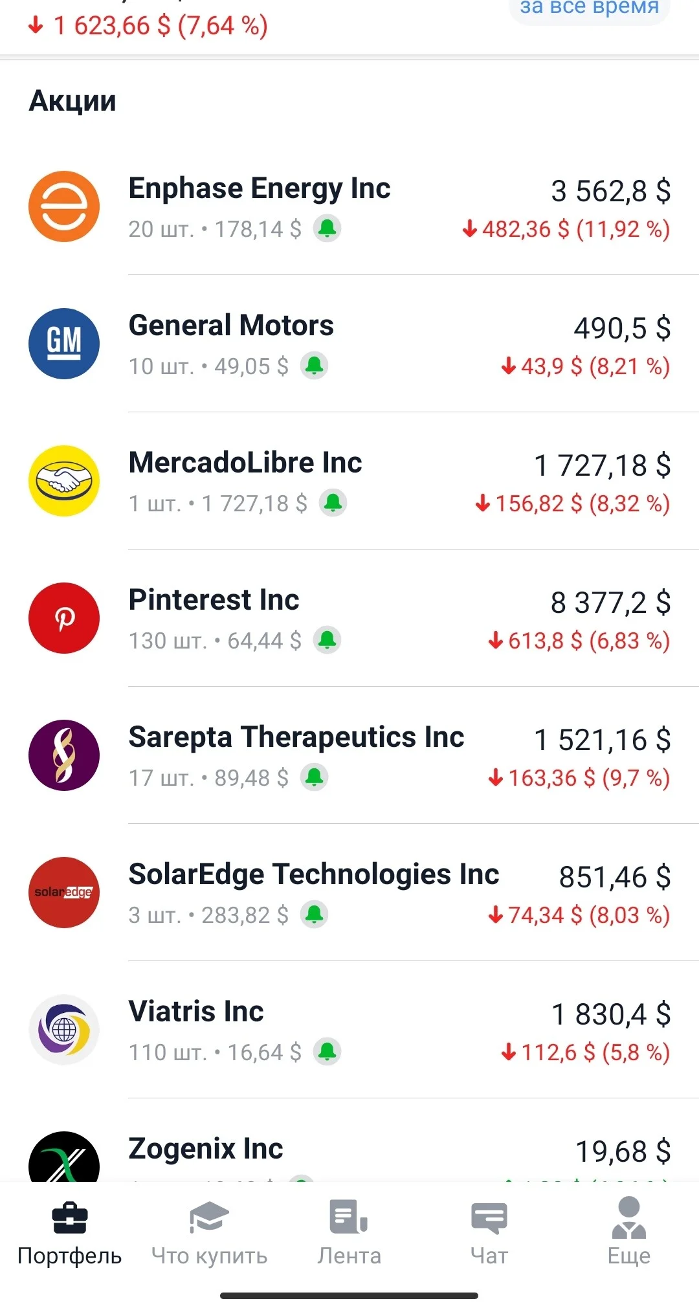
Task: Tap the Sarepta Therapeutics purple logo
Action: [x=64, y=755]
